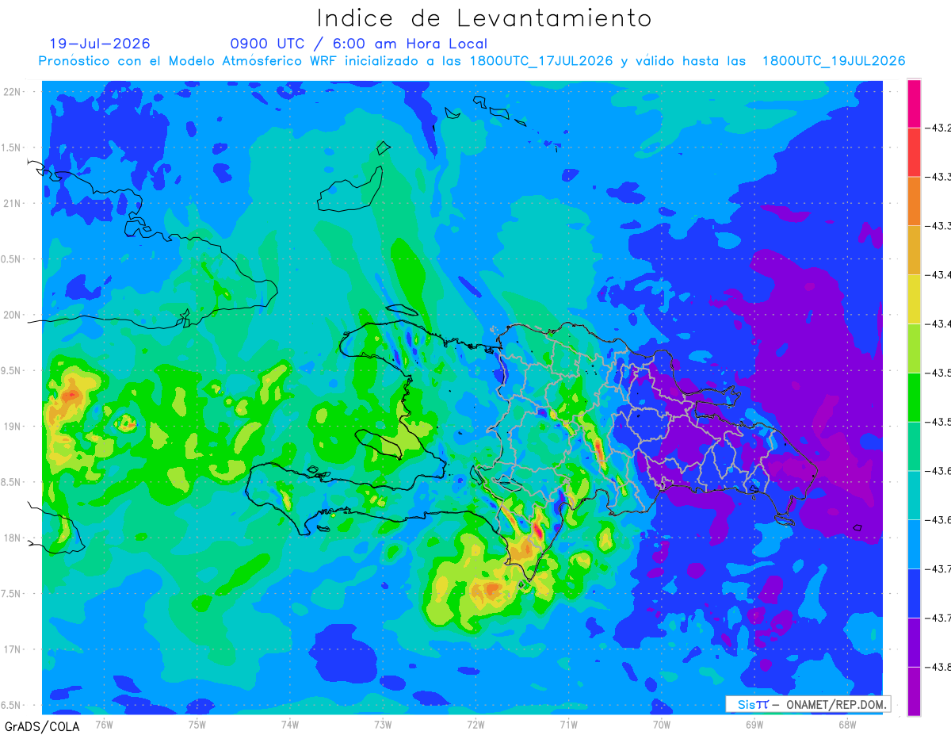Click the "22N" latitude label
This screenshot has height=735, width=951.
pos(13,92)
